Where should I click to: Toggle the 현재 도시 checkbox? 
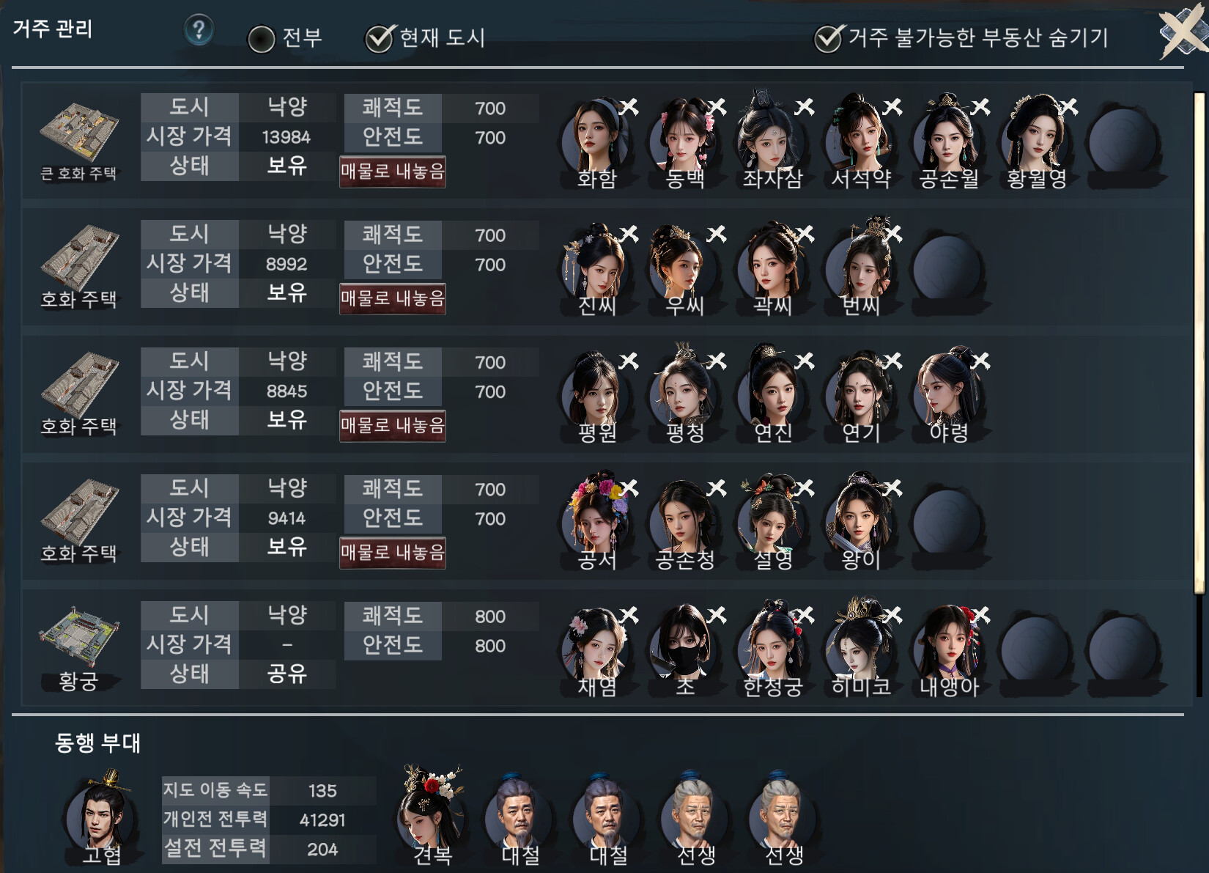coord(379,39)
